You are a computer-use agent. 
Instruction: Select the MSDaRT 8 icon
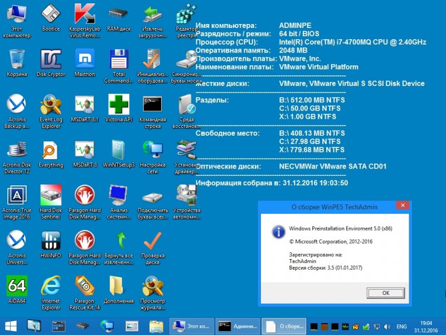click(85, 154)
